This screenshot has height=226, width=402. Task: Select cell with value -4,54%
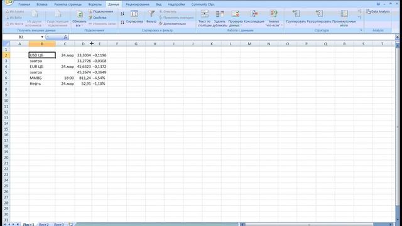100,78
